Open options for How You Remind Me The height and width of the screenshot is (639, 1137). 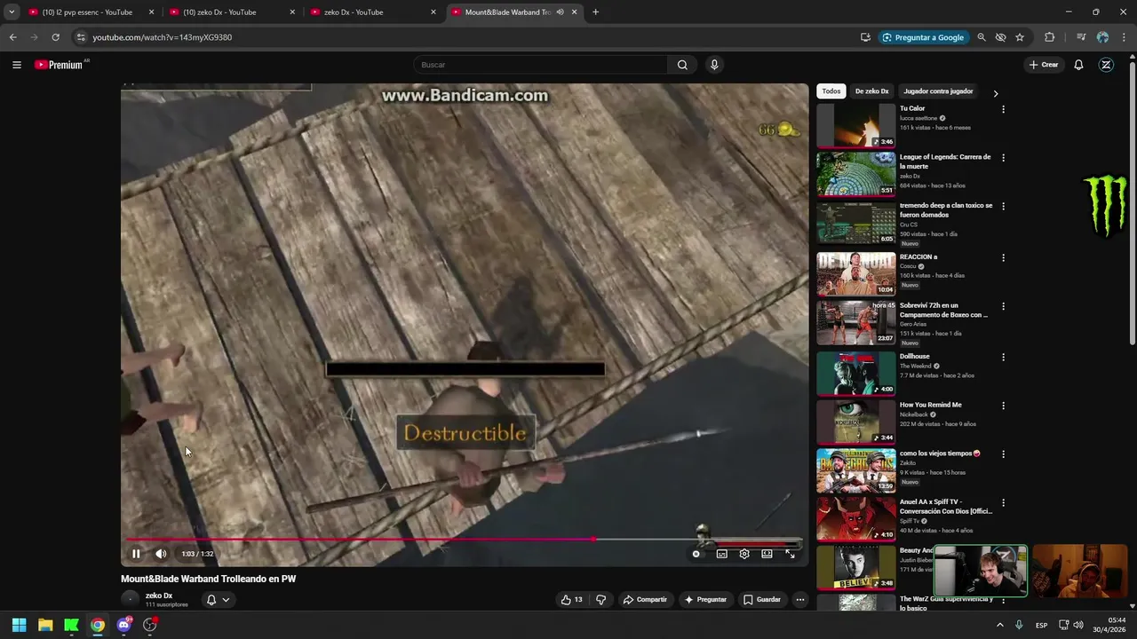point(1003,406)
